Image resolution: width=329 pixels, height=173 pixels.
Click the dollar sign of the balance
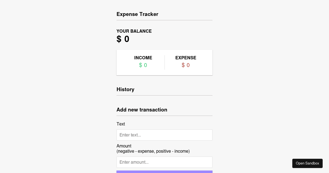(119, 39)
